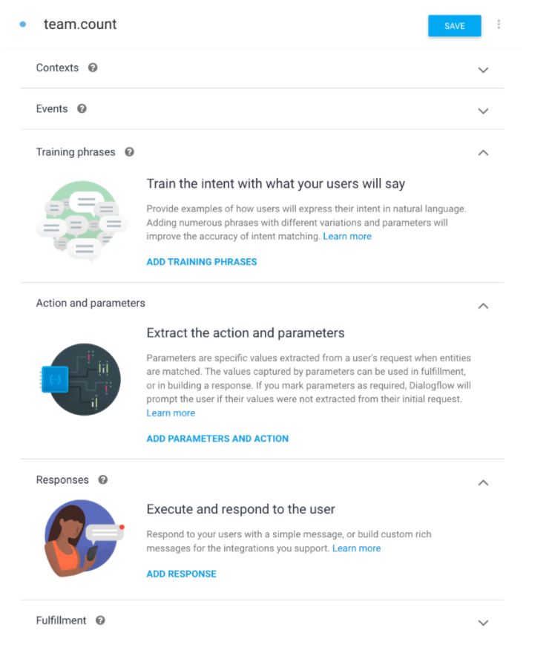Edit the intent name team.count
The width and height of the screenshot is (552, 656).
click(80, 24)
